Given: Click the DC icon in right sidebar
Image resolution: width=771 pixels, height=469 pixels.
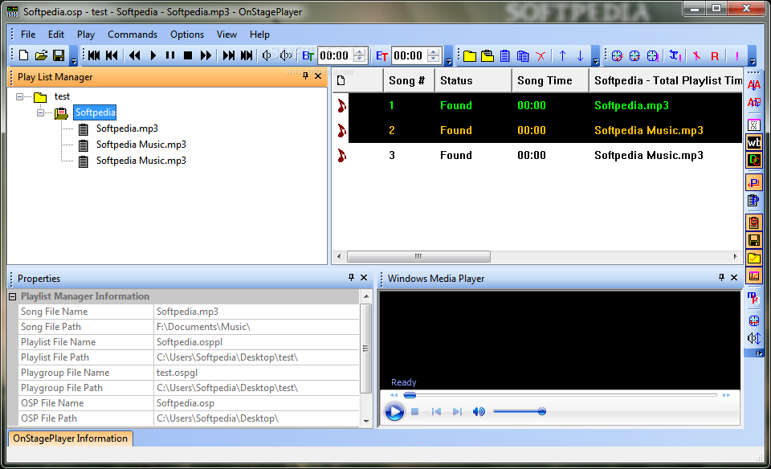Looking at the screenshot, I should click(754, 161).
